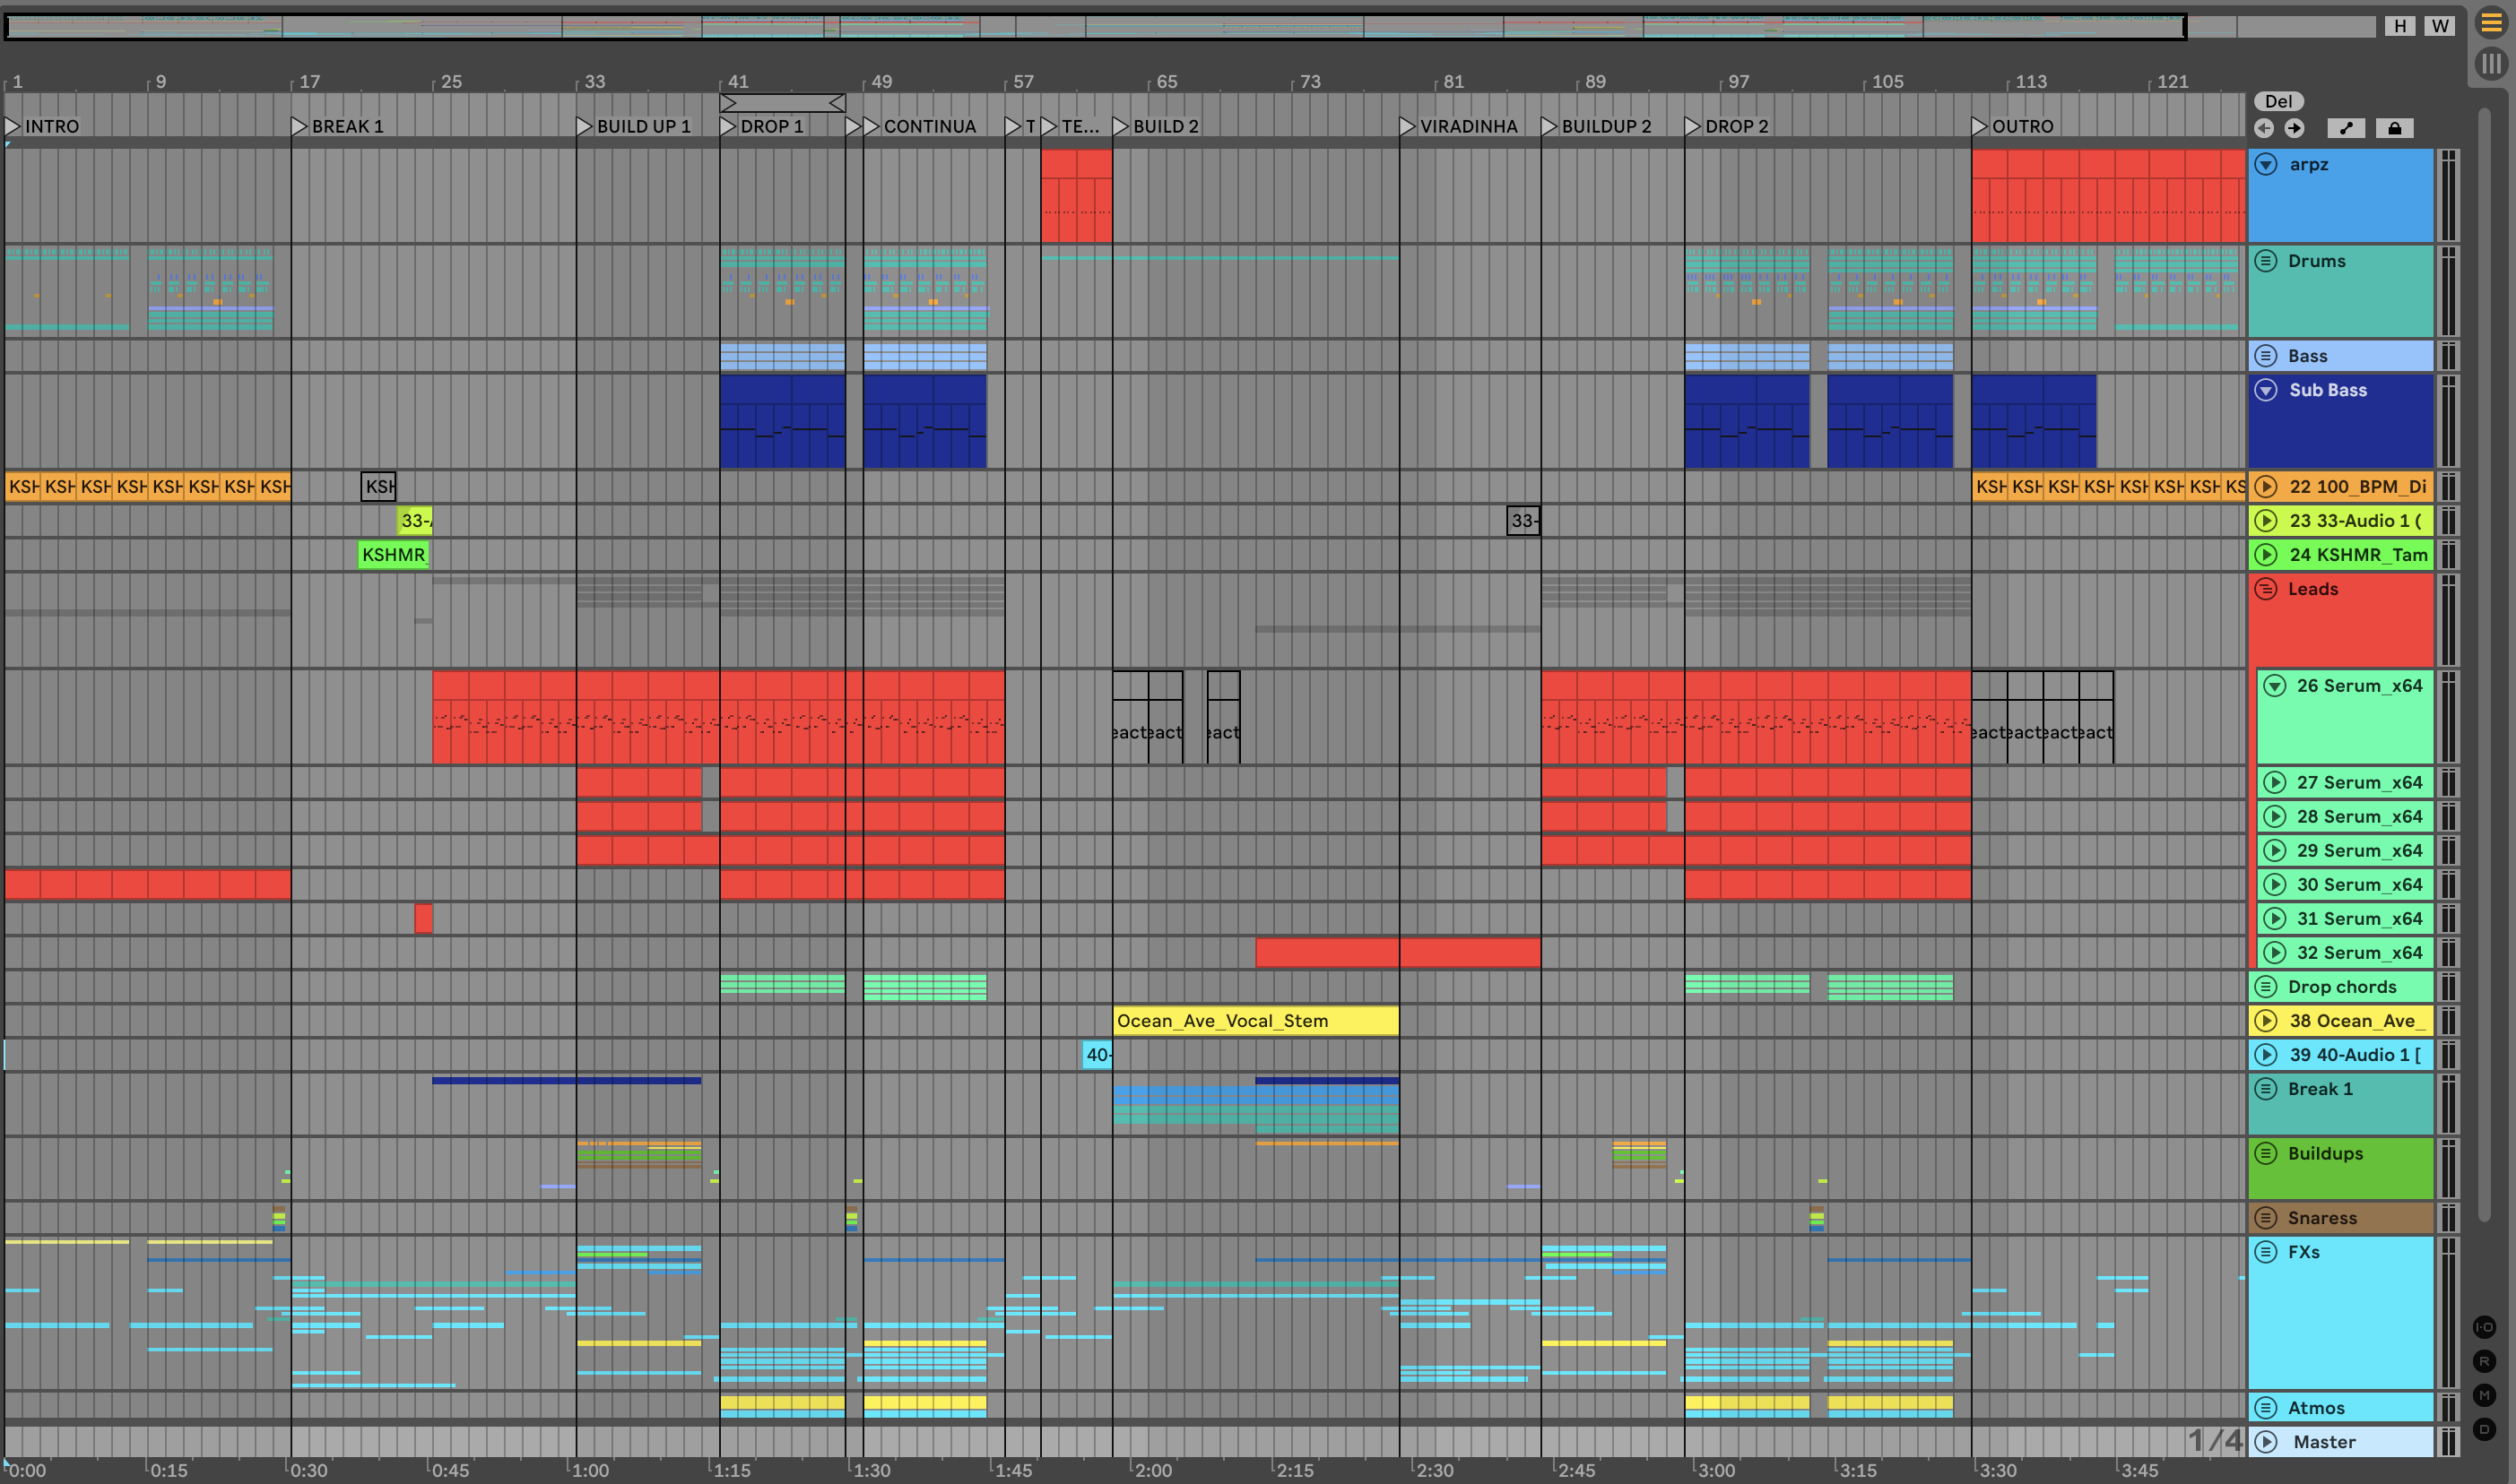Toggle the Returns section visibility
Viewport: 2516px width, 1484px height.
(2484, 1361)
